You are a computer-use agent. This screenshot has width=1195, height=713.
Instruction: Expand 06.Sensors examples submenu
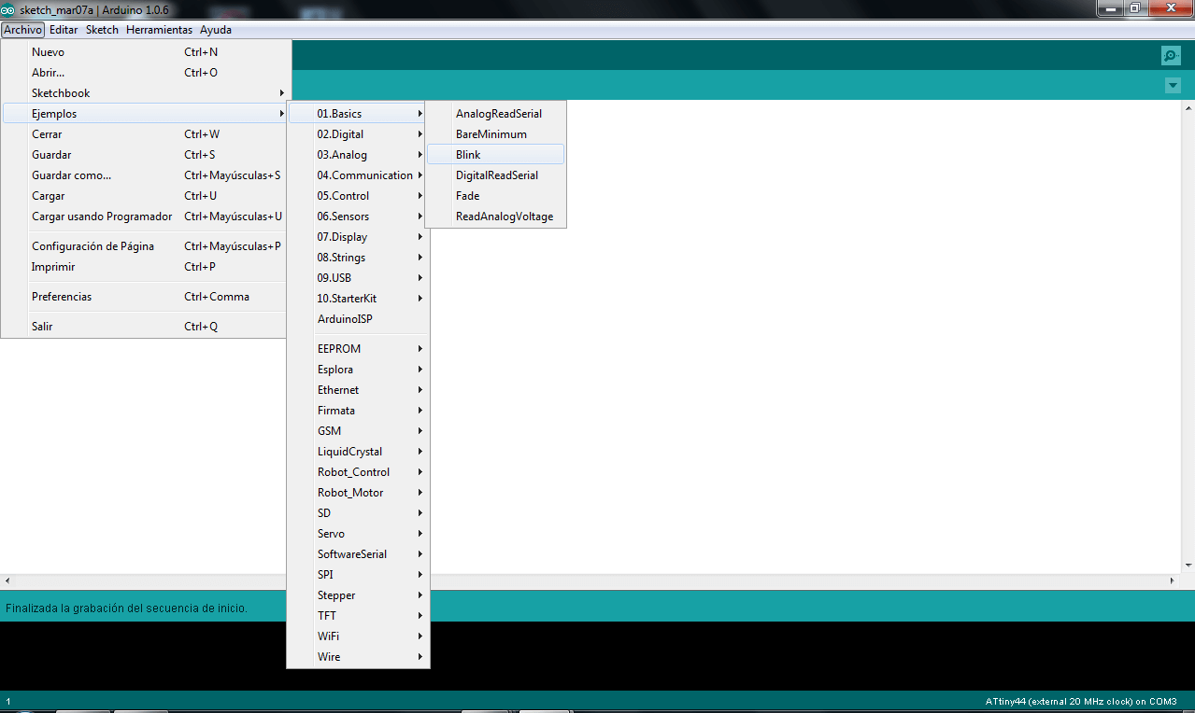pyautogui.click(x=358, y=217)
